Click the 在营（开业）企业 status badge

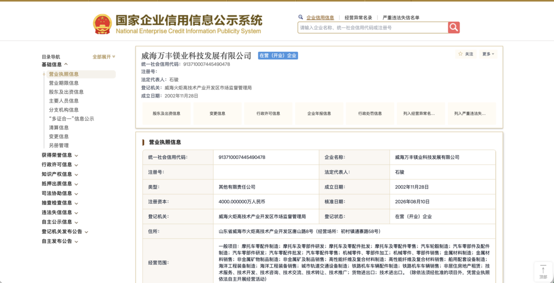(278, 55)
